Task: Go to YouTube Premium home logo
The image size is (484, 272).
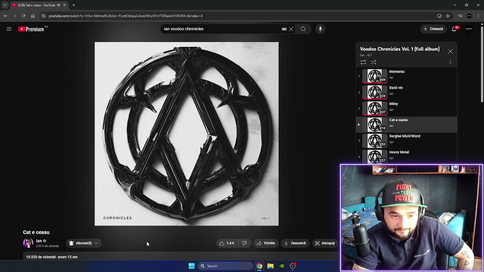Action: pyautogui.click(x=31, y=29)
